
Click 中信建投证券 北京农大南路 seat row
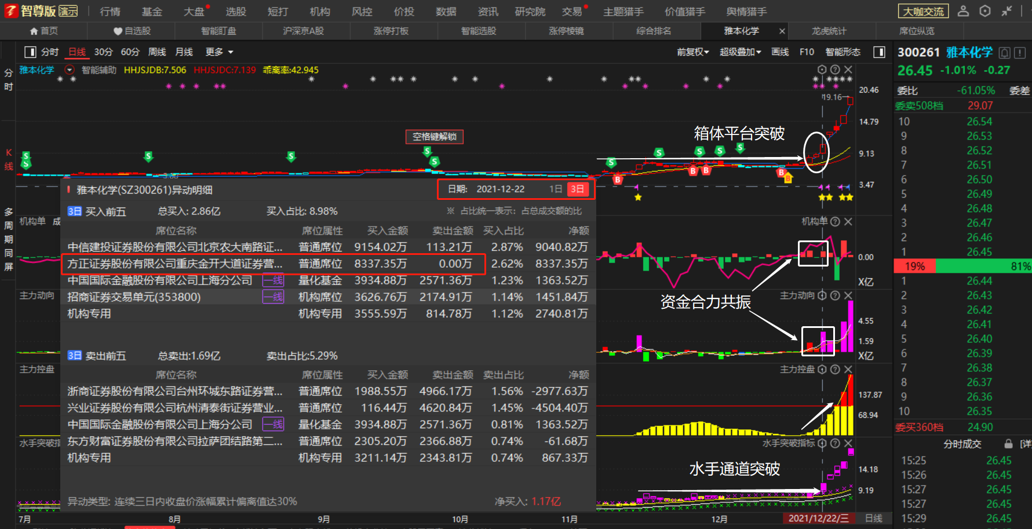click(x=328, y=247)
